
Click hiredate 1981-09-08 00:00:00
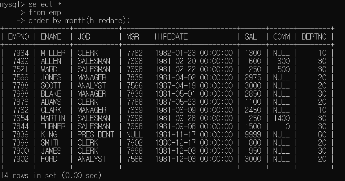pos(194,126)
